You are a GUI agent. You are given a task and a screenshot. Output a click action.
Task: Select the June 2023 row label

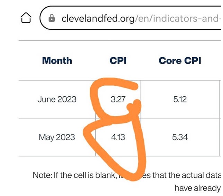click(57, 99)
